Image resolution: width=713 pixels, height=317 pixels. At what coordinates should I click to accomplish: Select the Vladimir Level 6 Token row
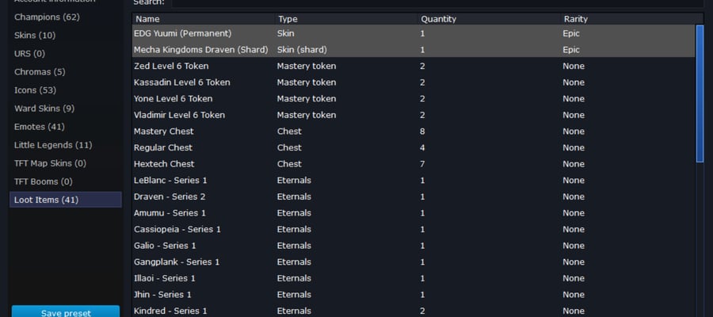point(414,115)
